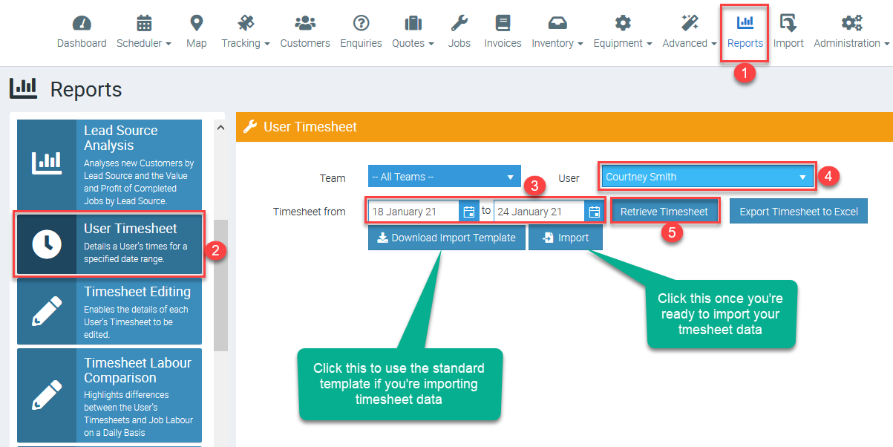Click the Enquiries question mark icon

coord(361,23)
